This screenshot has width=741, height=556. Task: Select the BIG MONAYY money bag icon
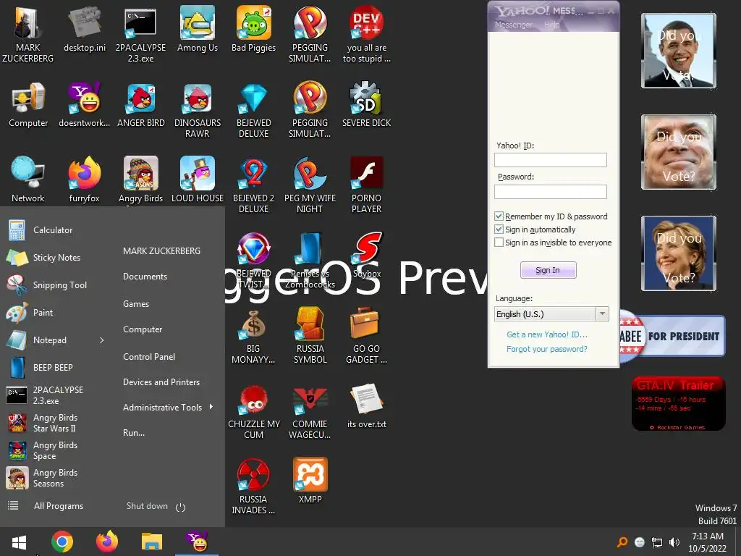point(253,336)
